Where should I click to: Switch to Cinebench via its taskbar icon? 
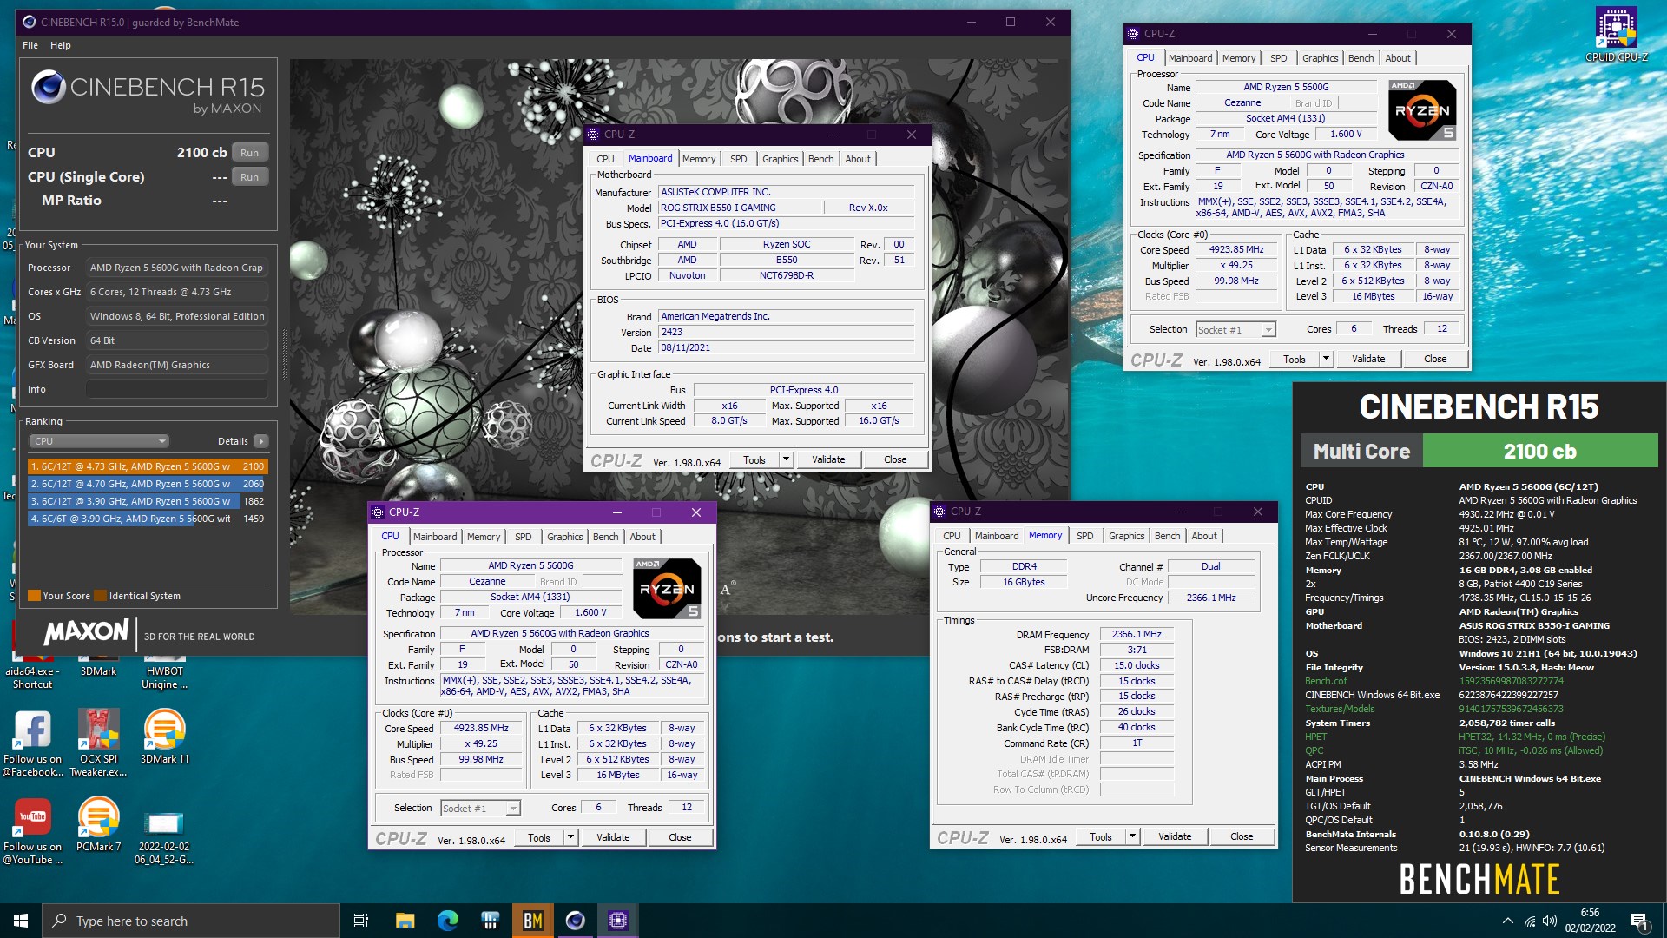pos(575,921)
